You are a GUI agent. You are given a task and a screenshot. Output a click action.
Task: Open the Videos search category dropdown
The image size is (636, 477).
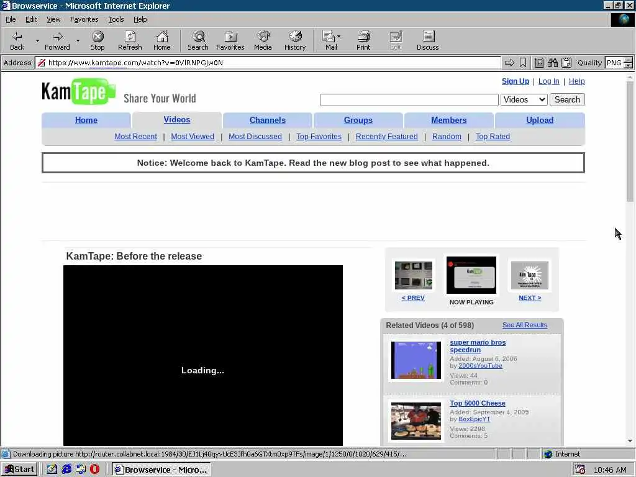coord(524,100)
